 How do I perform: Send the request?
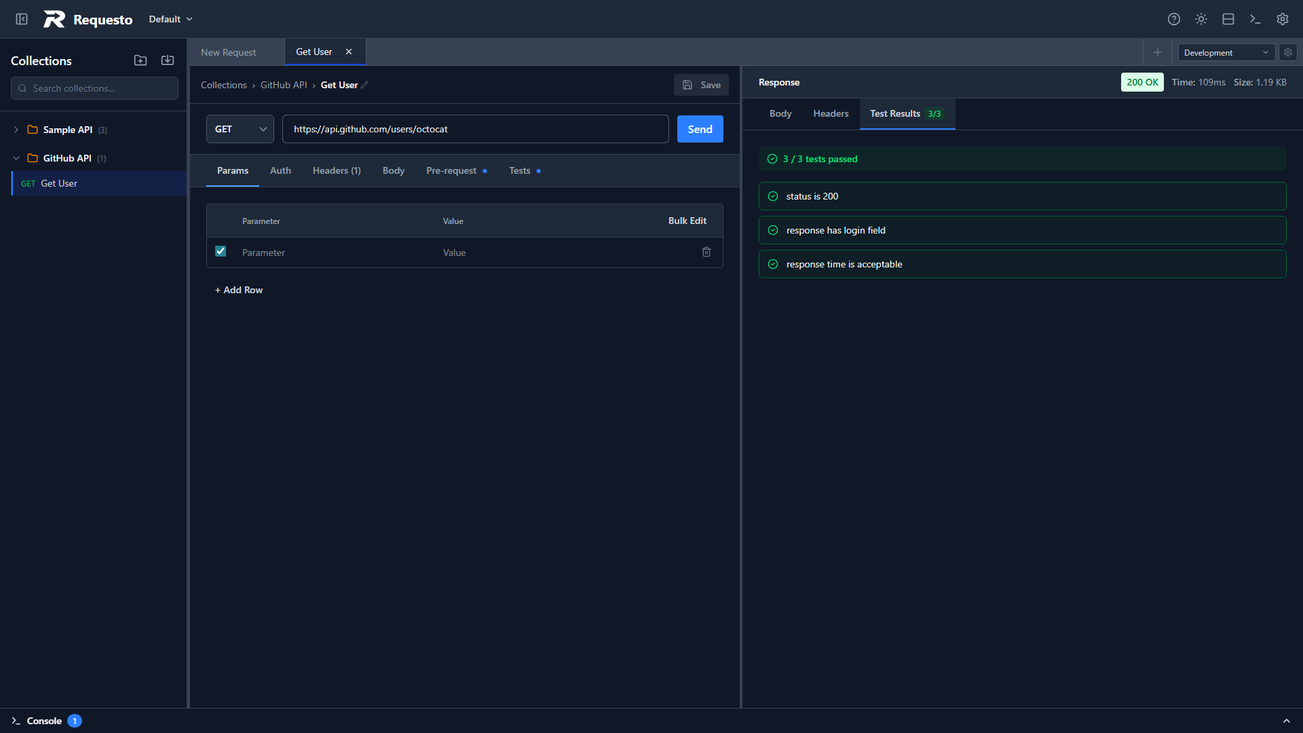(700, 129)
